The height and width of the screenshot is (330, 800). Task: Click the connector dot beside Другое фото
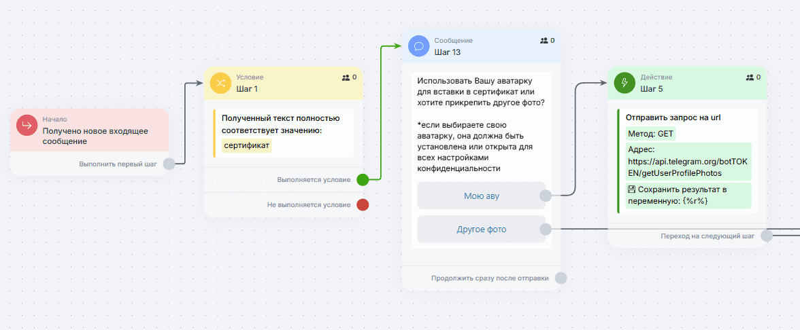[546, 230]
